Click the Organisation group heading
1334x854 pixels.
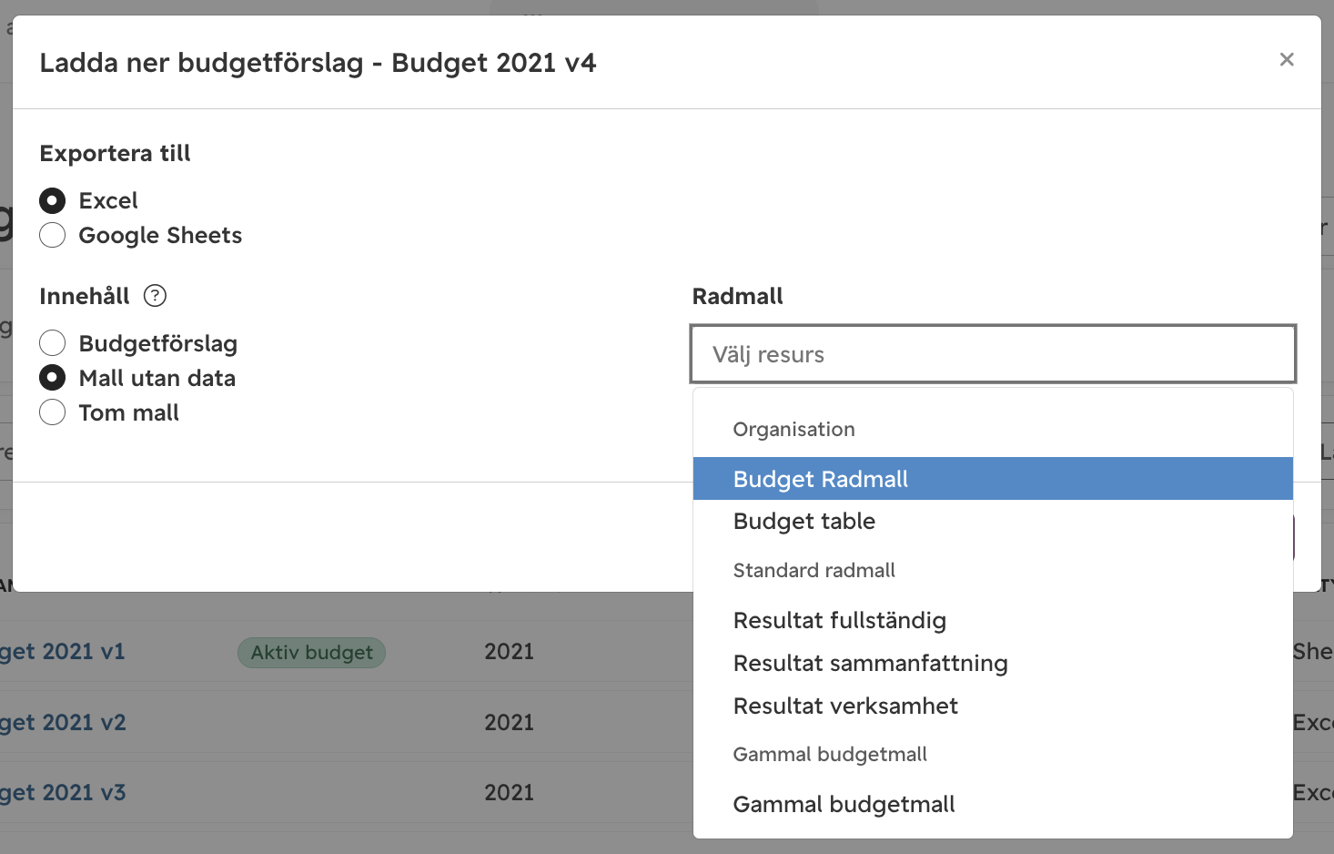[793, 429]
